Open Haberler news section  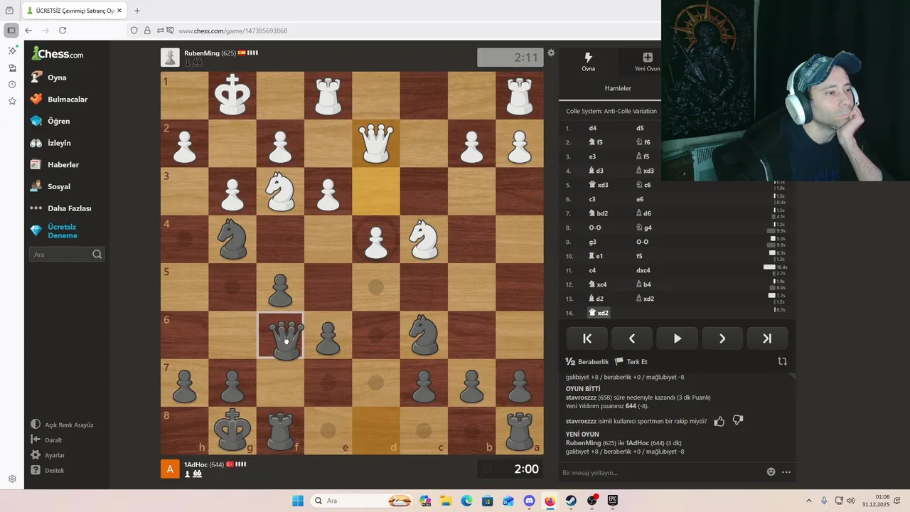63,165
